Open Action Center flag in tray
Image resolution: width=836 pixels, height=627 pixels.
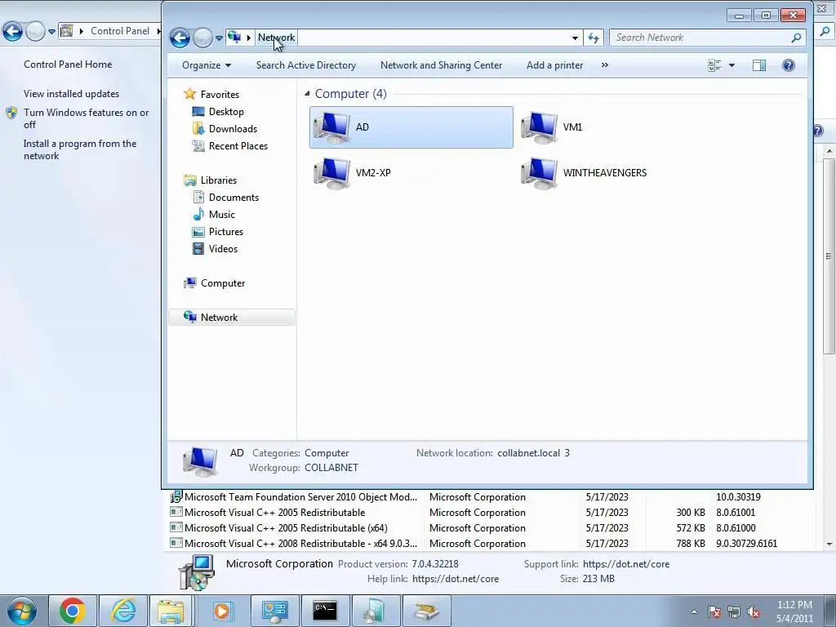pyautogui.click(x=714, y=611)
